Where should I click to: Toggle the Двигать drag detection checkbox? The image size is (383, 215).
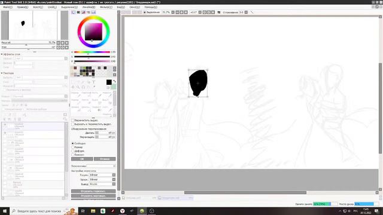[x=97, y=133]
